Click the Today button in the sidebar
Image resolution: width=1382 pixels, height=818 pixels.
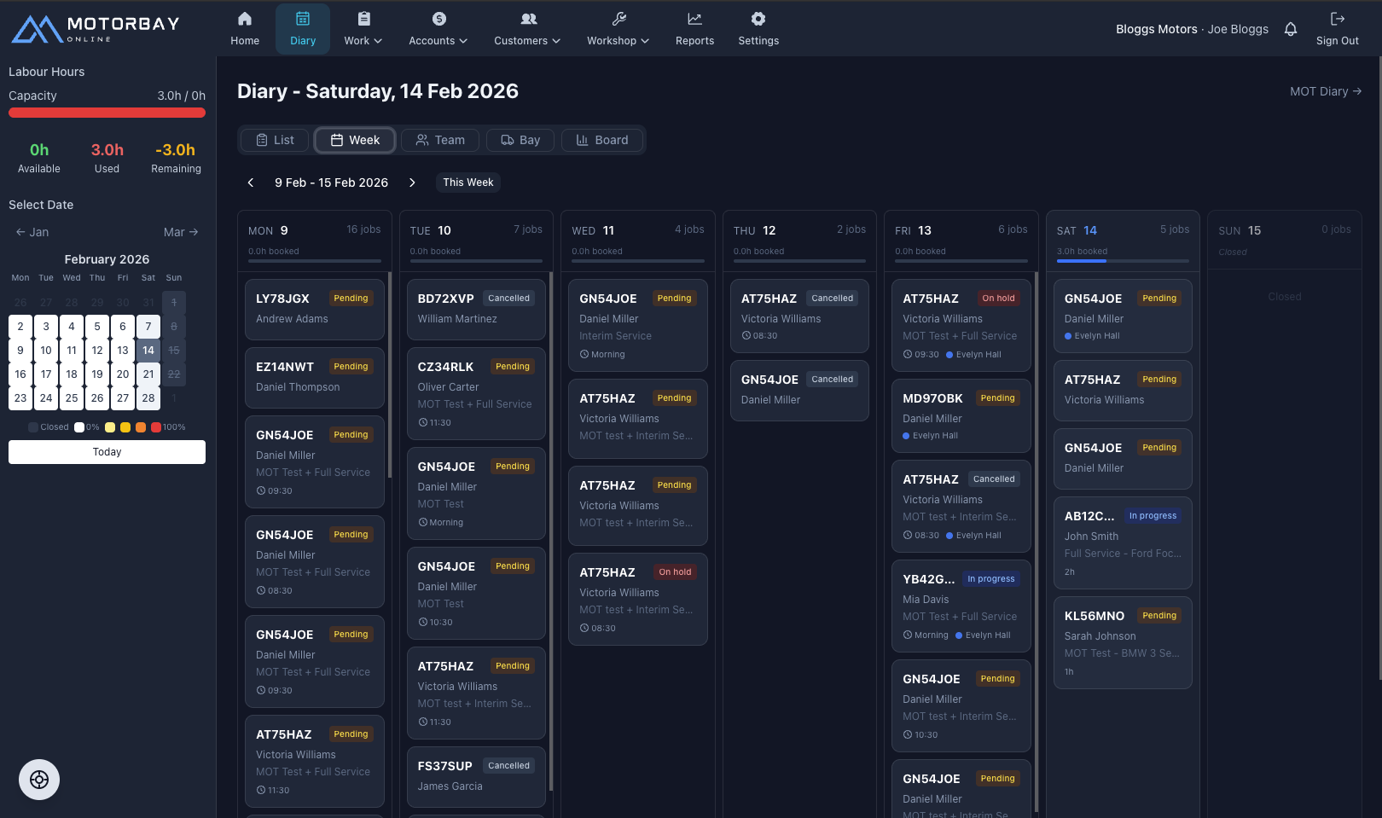coord(106,451)
